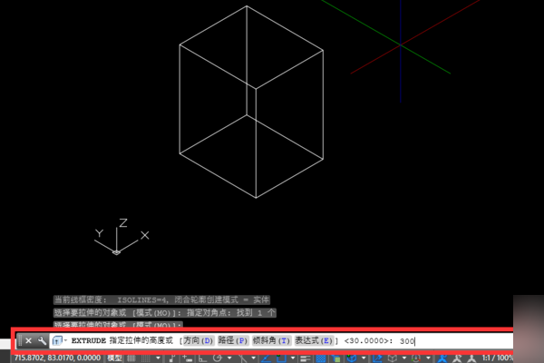Toggle dynamic input icon
The width and height of the screenshot is (544, 363).
[188, 358]
